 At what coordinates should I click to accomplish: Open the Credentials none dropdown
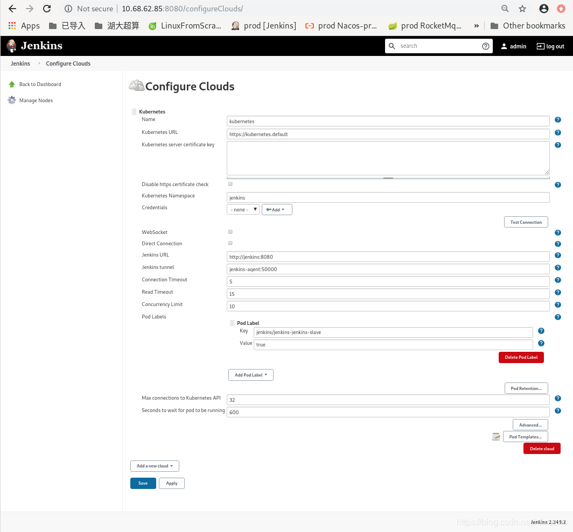point(243,210)
